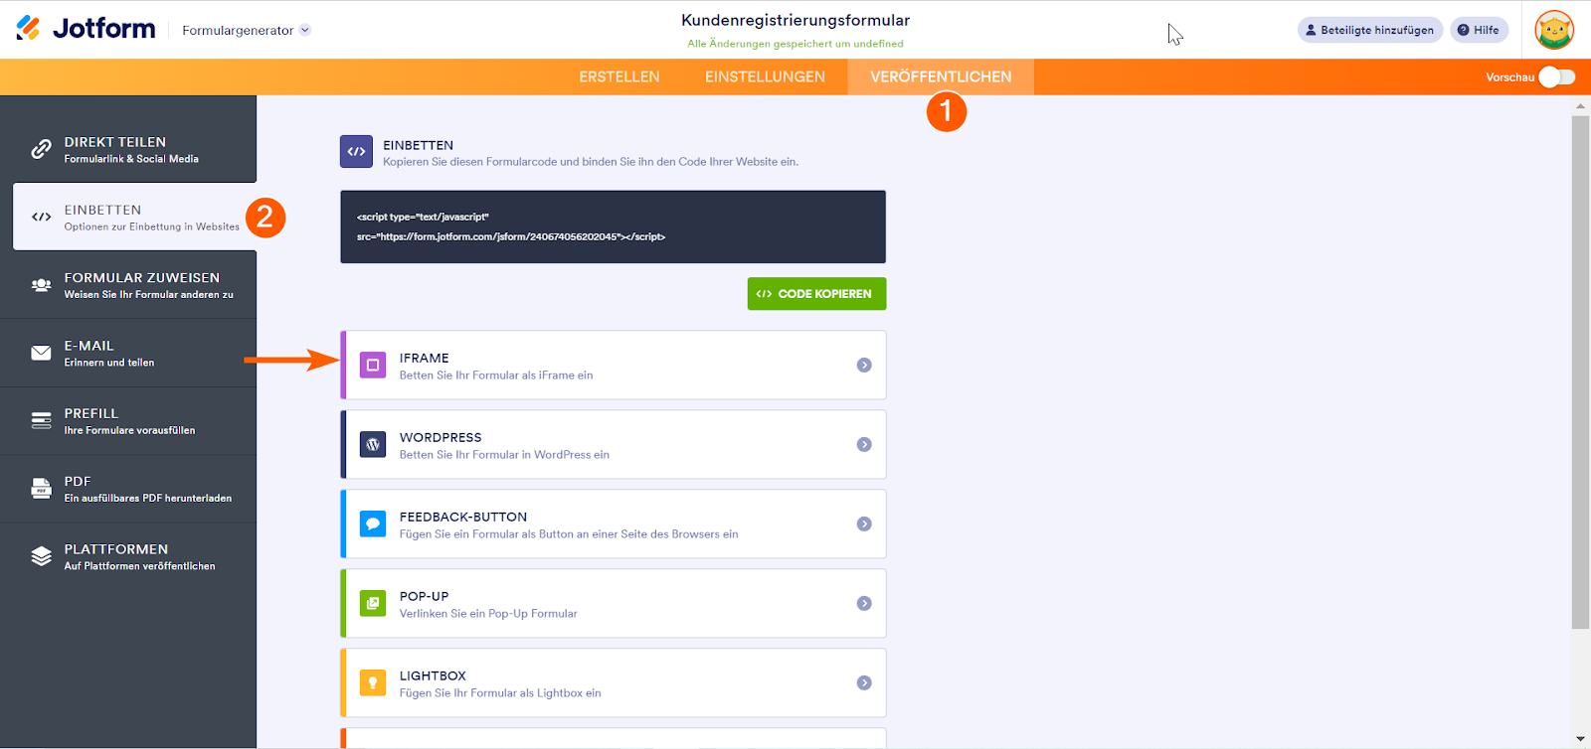Click the green Pop-Up icon
1591x749 pixels.
pos(373,604)
